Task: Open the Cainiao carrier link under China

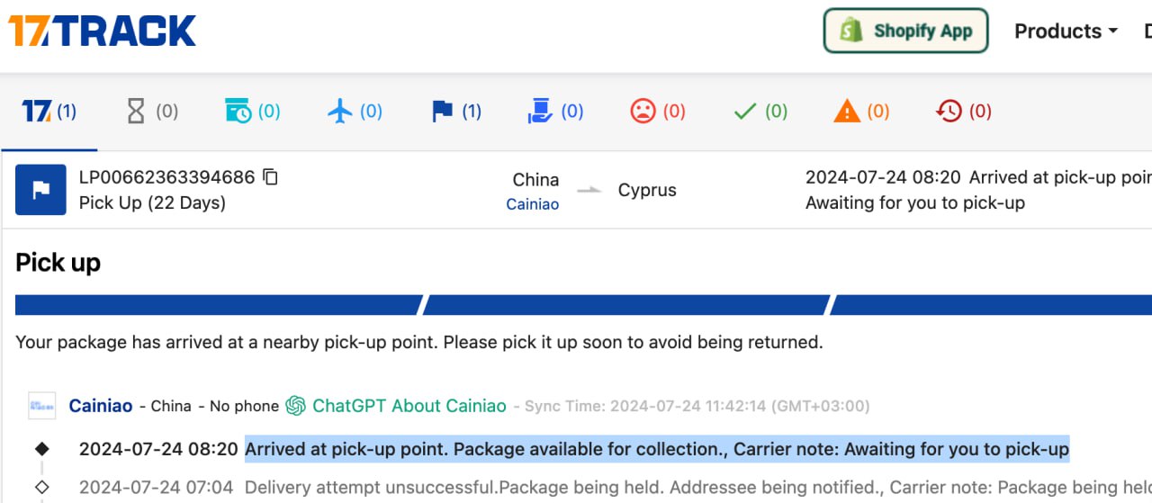Action: pyautogui.click(x=532, y=204)
